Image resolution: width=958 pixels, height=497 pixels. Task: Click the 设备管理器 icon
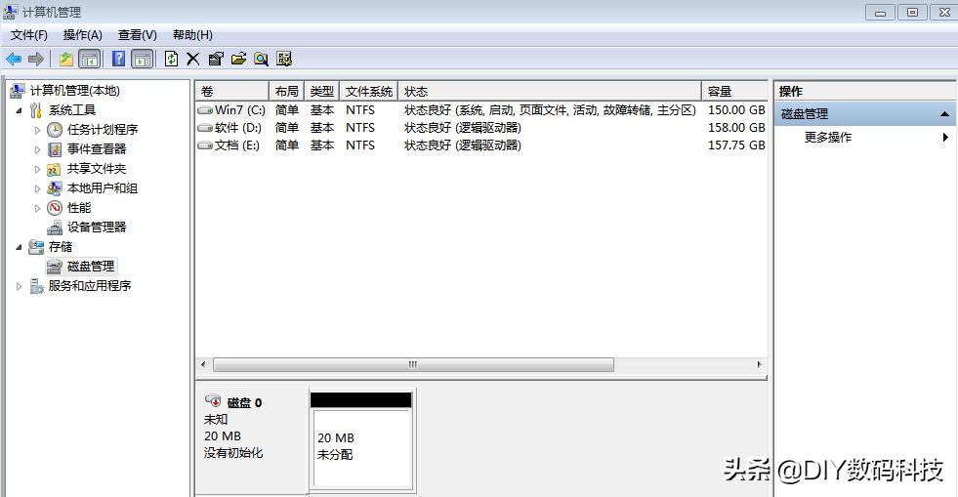[55, 228]
